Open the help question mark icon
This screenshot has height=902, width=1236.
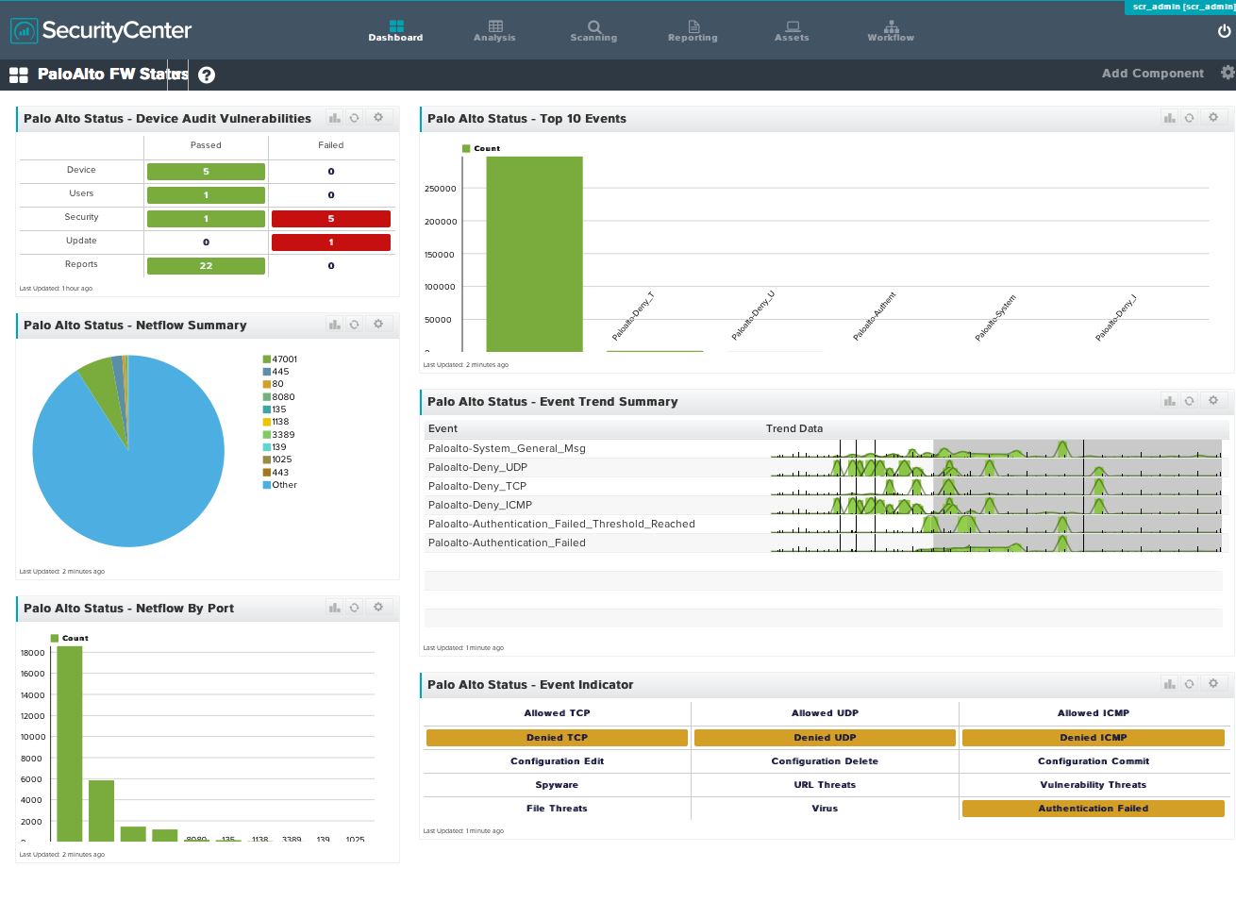pos(207,75)
